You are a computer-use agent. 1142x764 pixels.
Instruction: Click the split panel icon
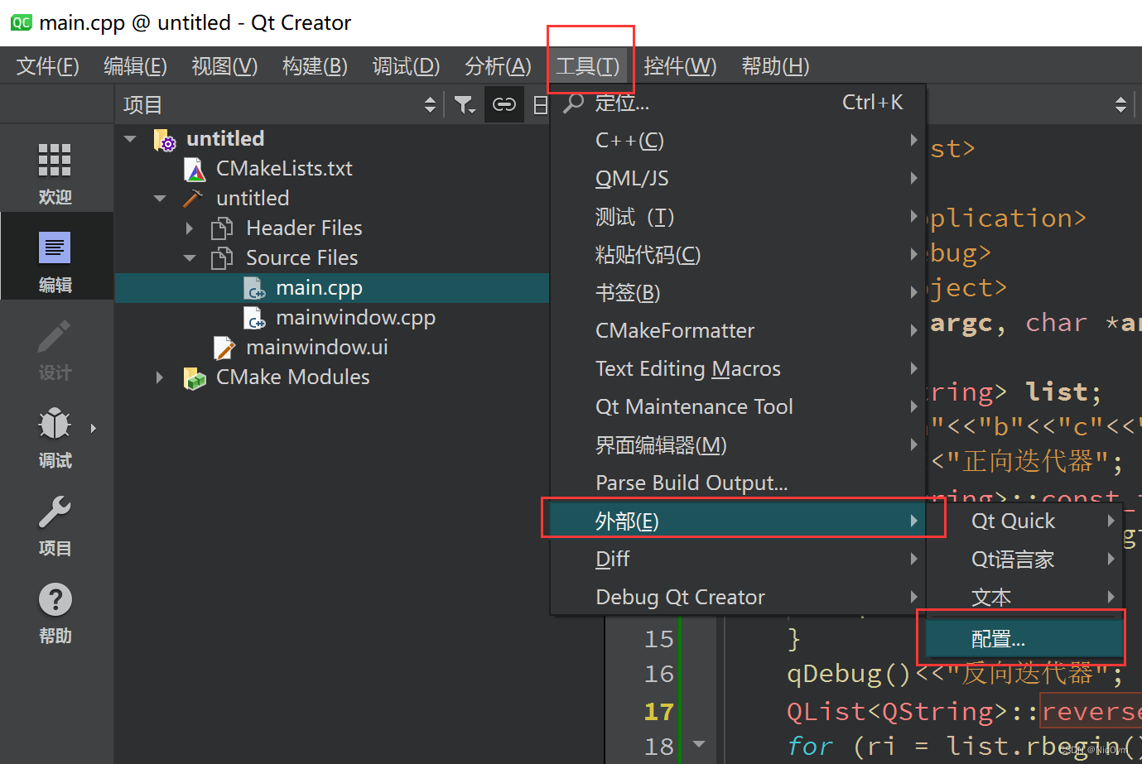coord(540,104)
